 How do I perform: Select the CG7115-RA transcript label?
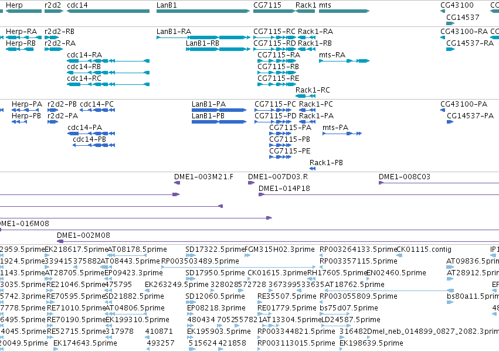279,55
